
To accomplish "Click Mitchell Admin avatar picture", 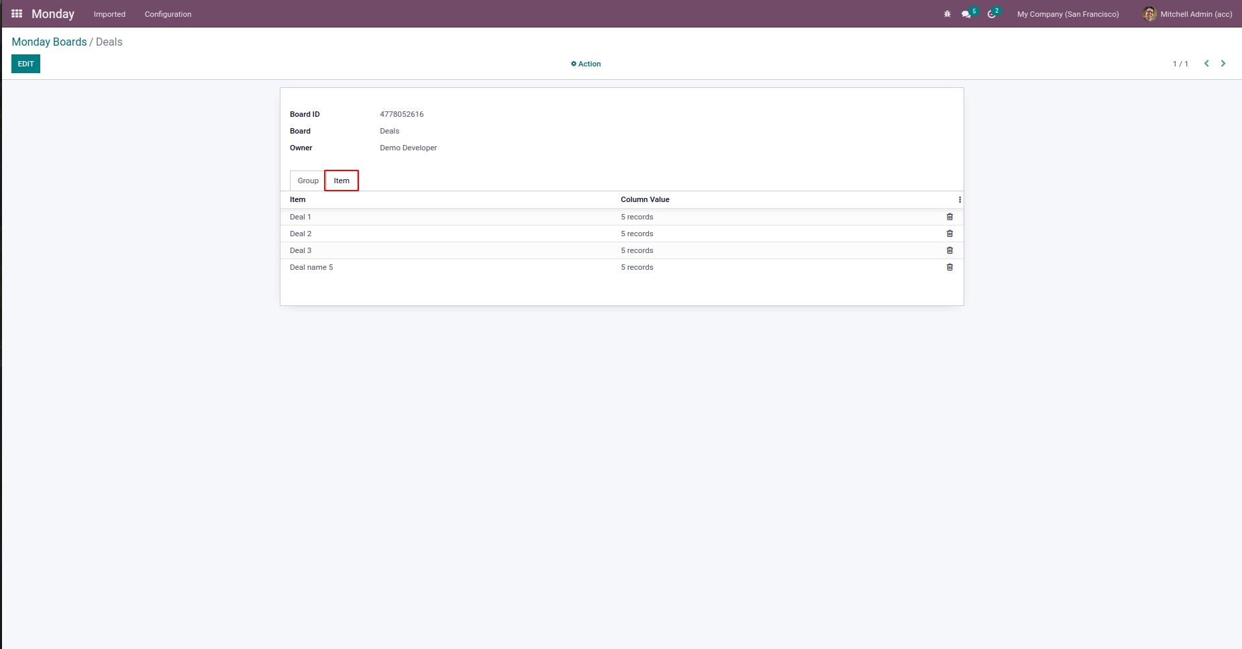I will [1149, 14].
